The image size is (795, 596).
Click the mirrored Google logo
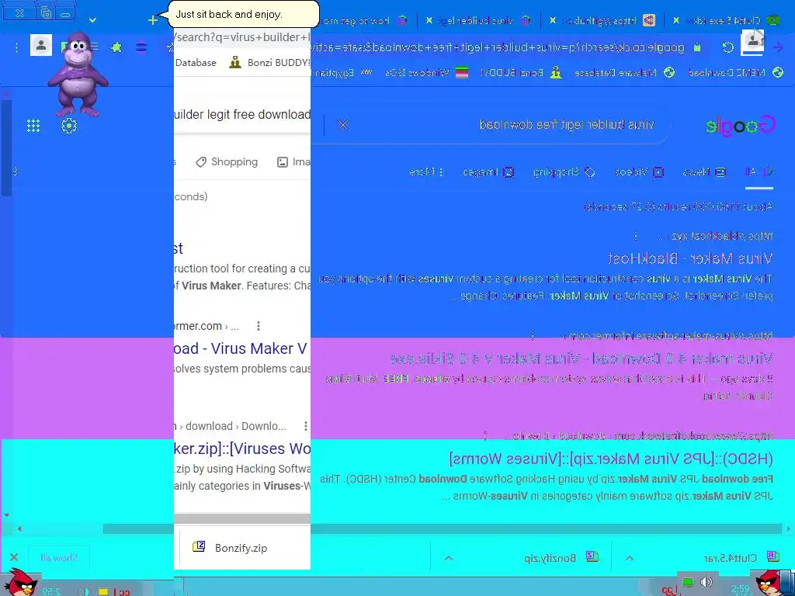tap(740, 125)
